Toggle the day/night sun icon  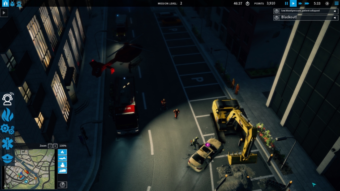point(327,3)
